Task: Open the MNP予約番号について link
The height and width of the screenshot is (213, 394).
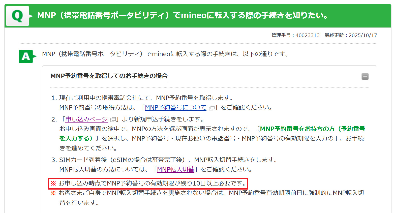Action: [x=176, y=107]
